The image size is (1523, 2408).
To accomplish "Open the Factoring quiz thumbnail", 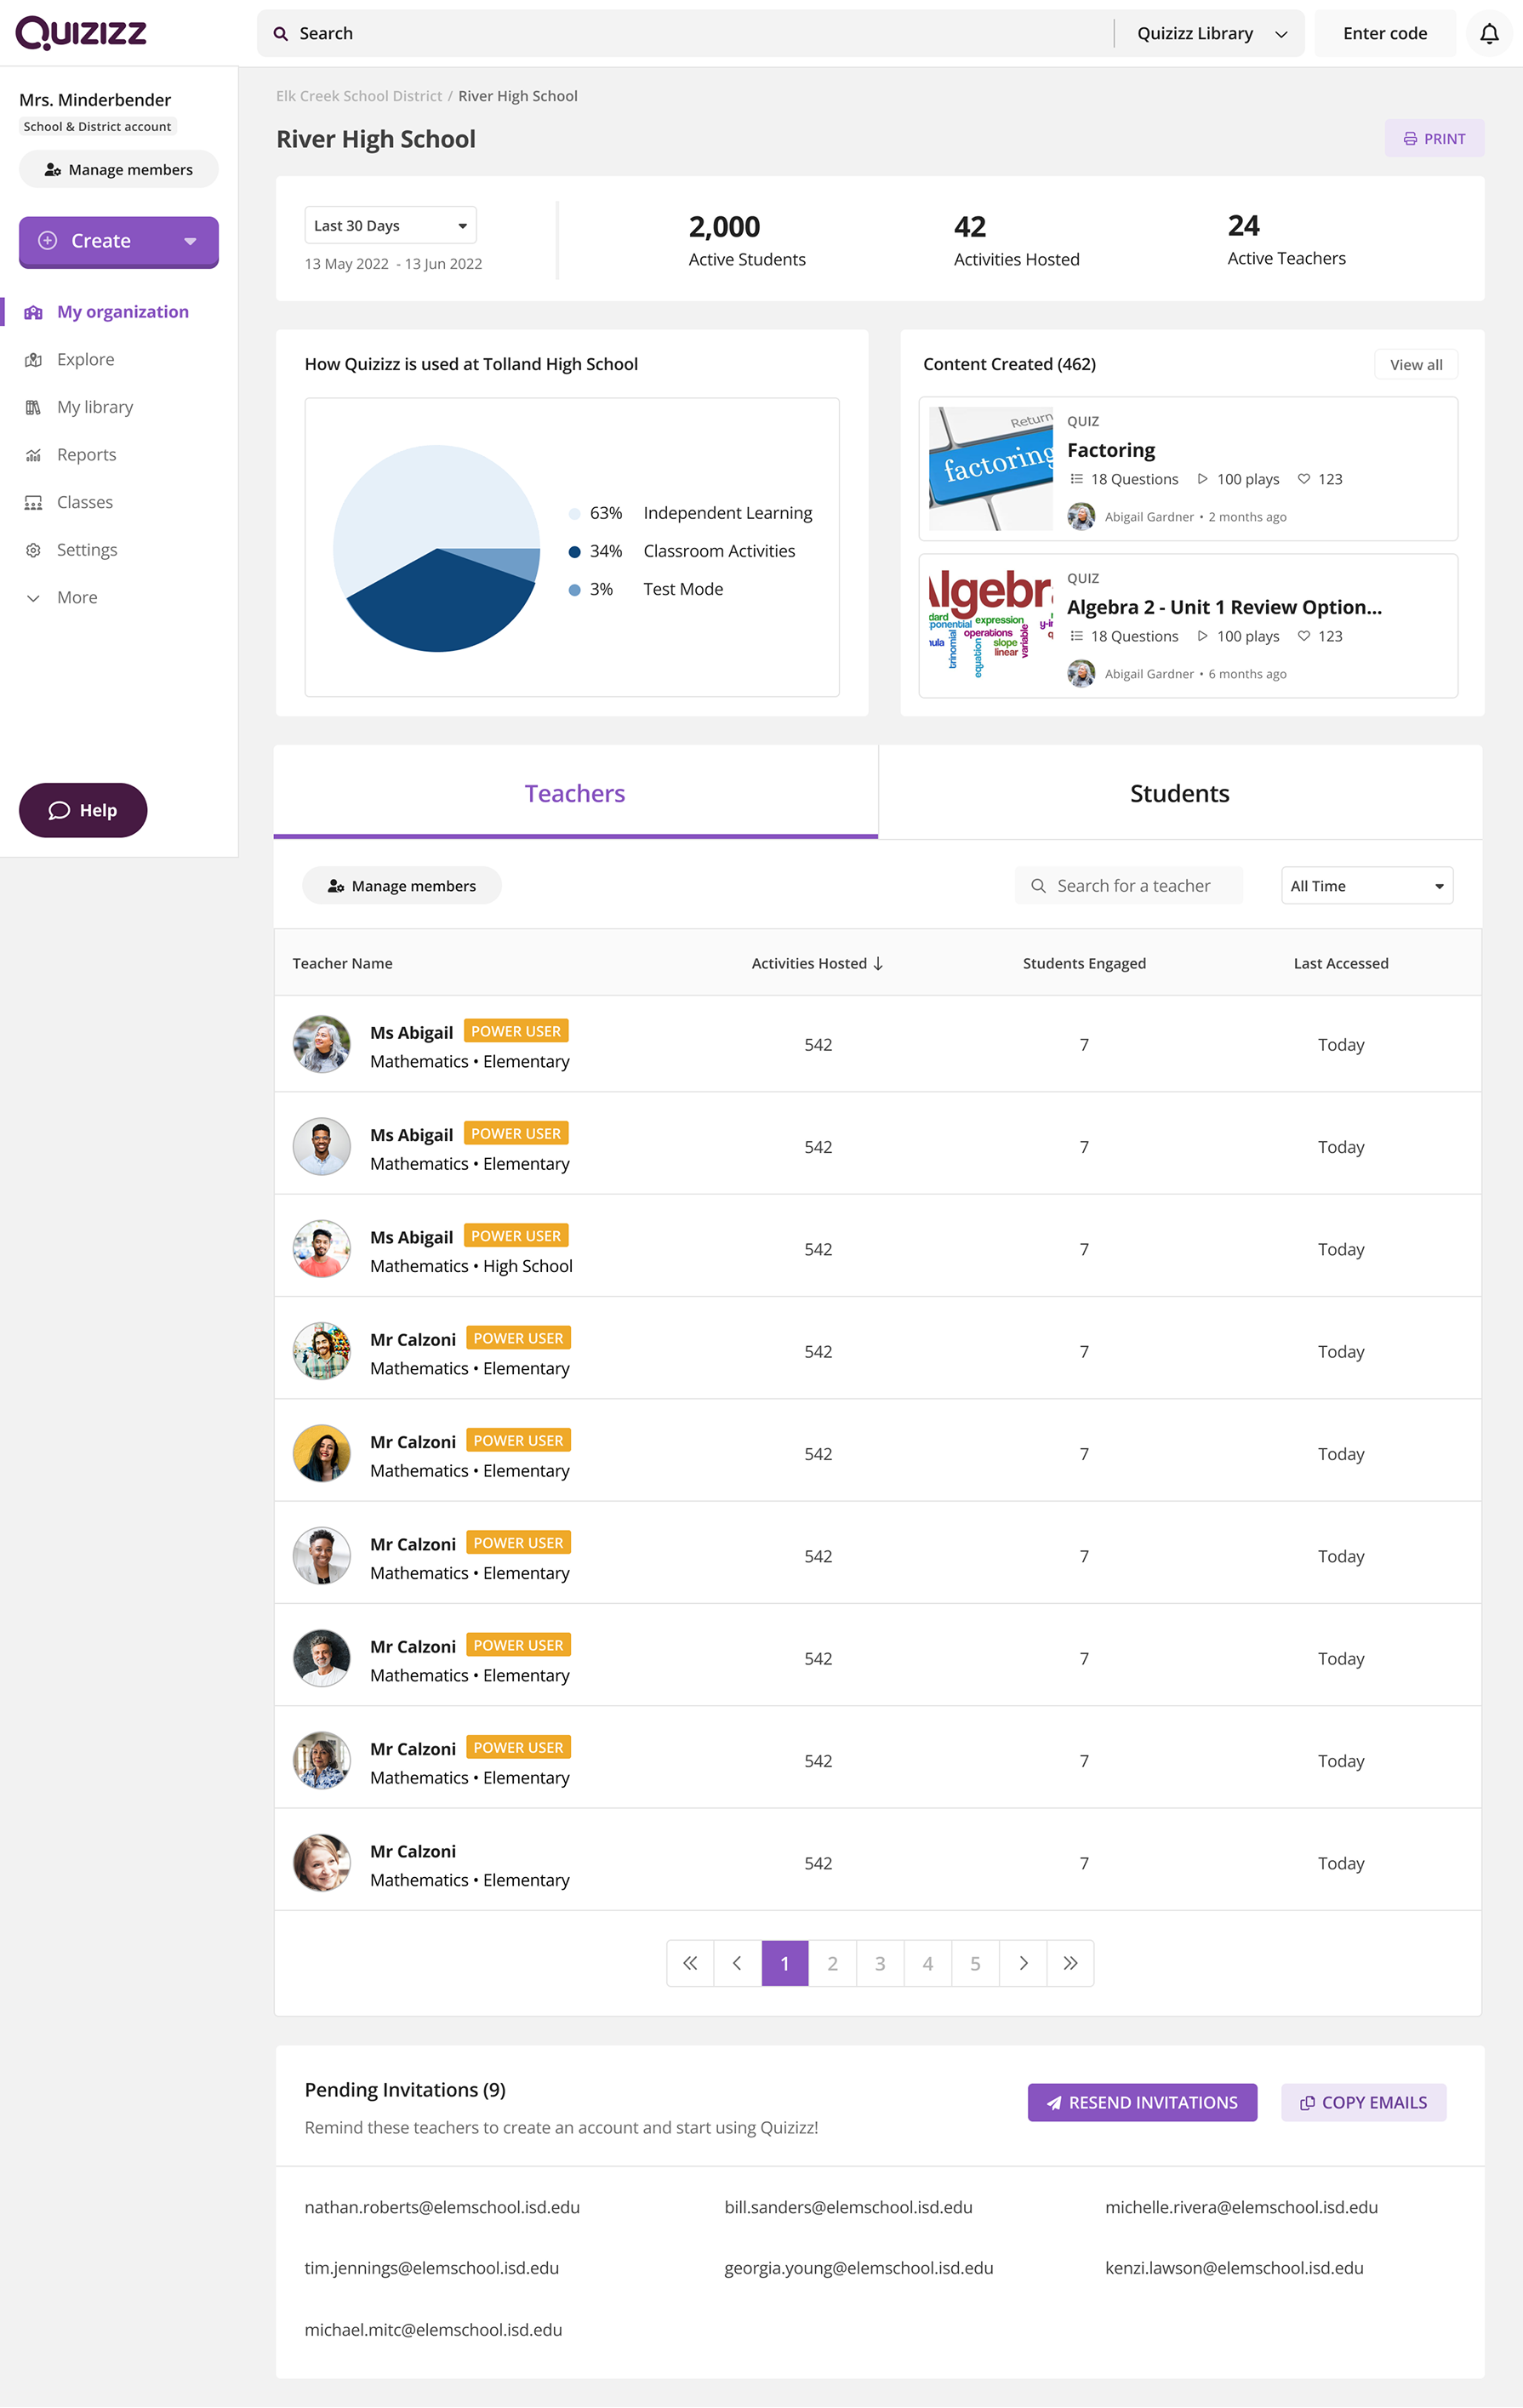I will 990,468.
